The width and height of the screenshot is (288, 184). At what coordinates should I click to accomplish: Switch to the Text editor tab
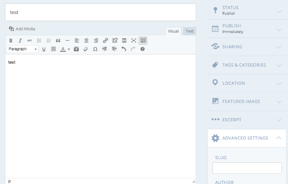click(190, 31)
